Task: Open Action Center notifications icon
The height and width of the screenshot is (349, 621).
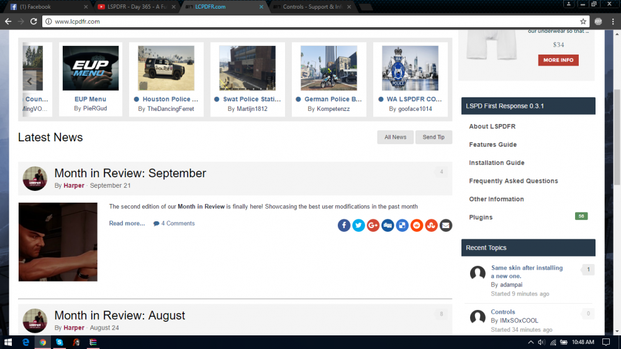Action: pos(606,342)
